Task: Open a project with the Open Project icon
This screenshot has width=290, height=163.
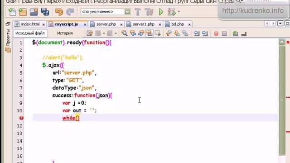Action: tap(34, 12)
